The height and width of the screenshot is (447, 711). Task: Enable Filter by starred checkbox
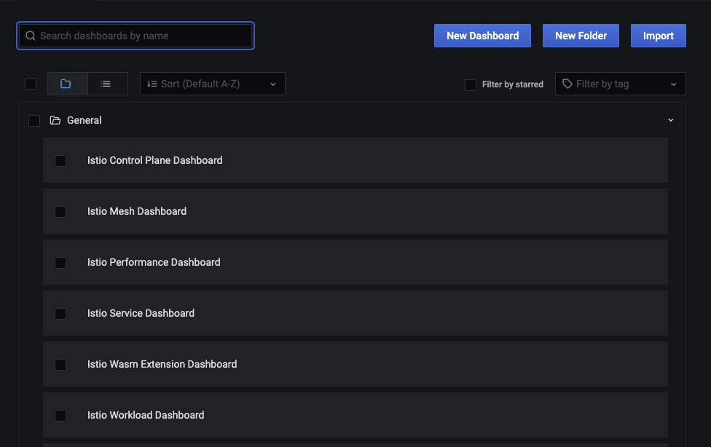click(471, 84)
